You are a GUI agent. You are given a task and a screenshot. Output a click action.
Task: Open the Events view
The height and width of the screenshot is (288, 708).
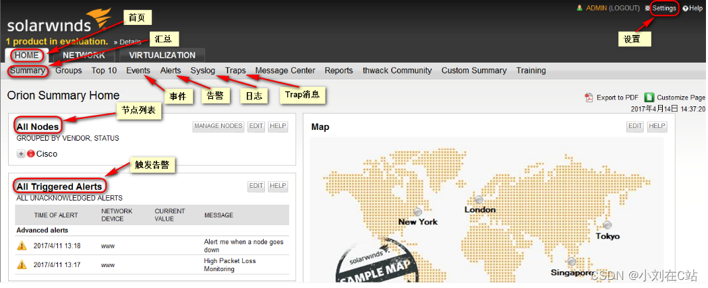(138, 70)
